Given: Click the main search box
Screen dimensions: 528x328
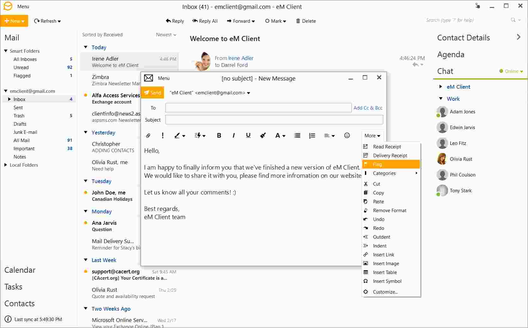Looking at the screenshot, I should coord(467,20).
